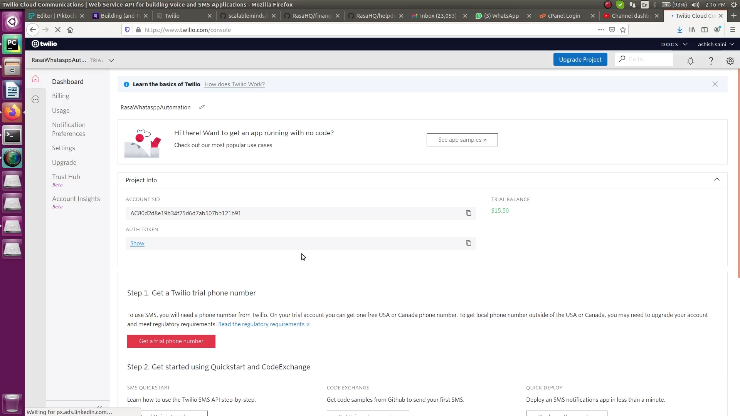
Task: Copy the Auth Token with the copy icon
Action: [469, 243]
